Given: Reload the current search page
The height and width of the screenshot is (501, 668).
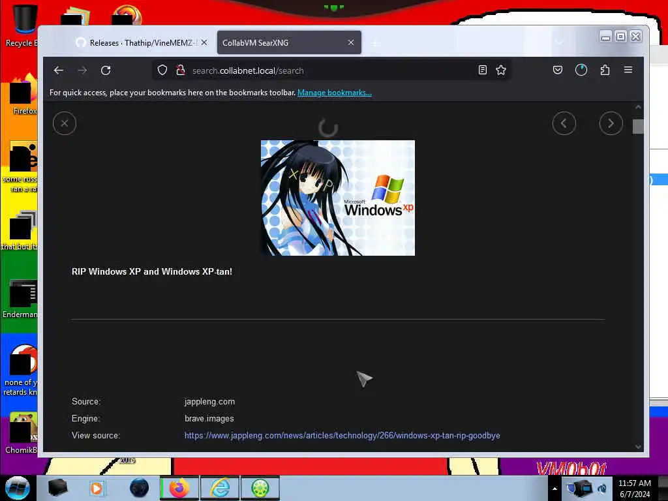Looking at the screenshot, I should click(x=106, y=70).
